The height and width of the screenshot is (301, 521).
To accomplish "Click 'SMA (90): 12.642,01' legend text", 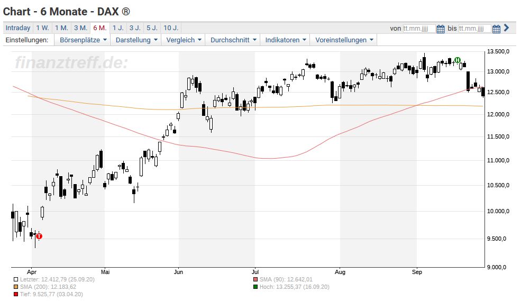I will click(x=286, y=279).
